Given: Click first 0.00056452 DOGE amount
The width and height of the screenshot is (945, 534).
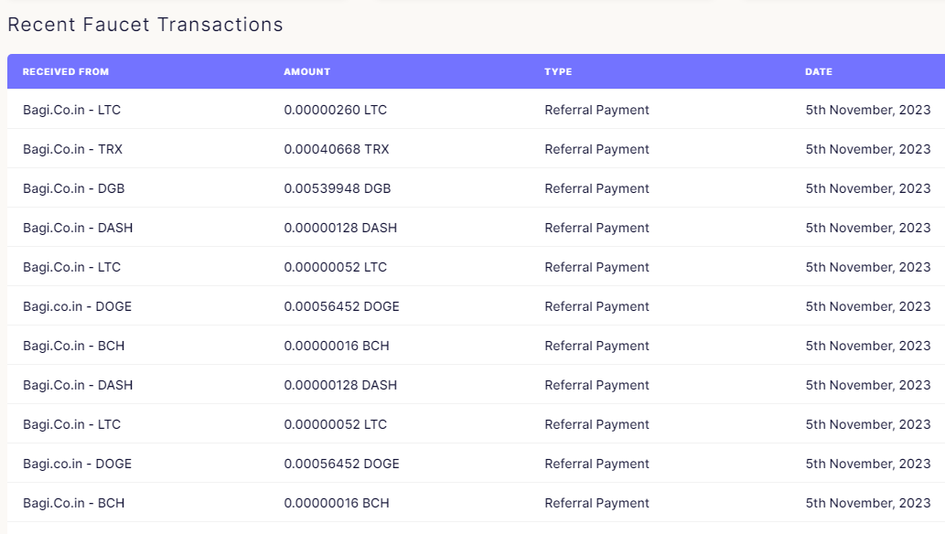Looking at the screenshot, I should click(342, 306).
